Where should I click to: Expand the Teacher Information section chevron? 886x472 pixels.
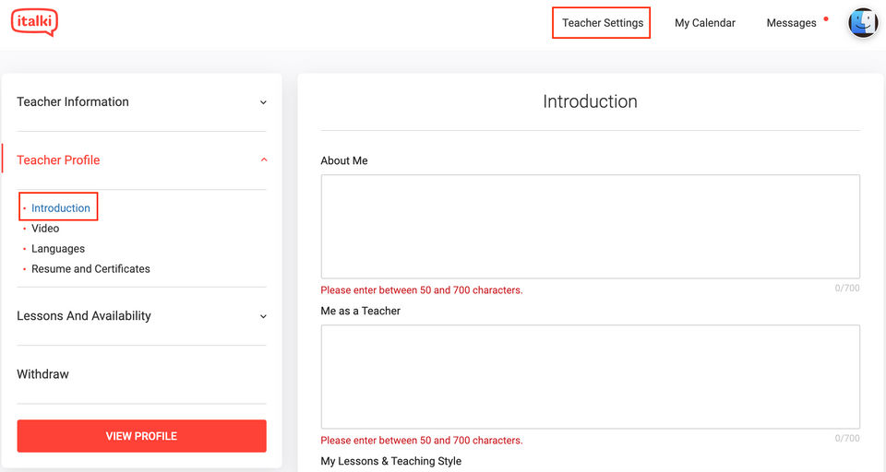pyautogui.click(x=263, y=102)
